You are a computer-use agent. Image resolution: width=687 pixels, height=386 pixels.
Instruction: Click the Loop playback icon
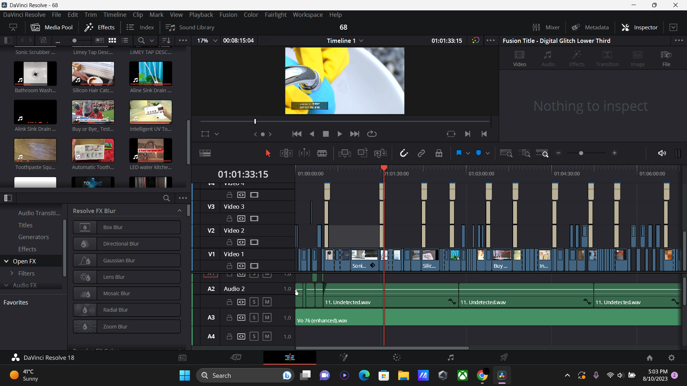click(372, 134)
